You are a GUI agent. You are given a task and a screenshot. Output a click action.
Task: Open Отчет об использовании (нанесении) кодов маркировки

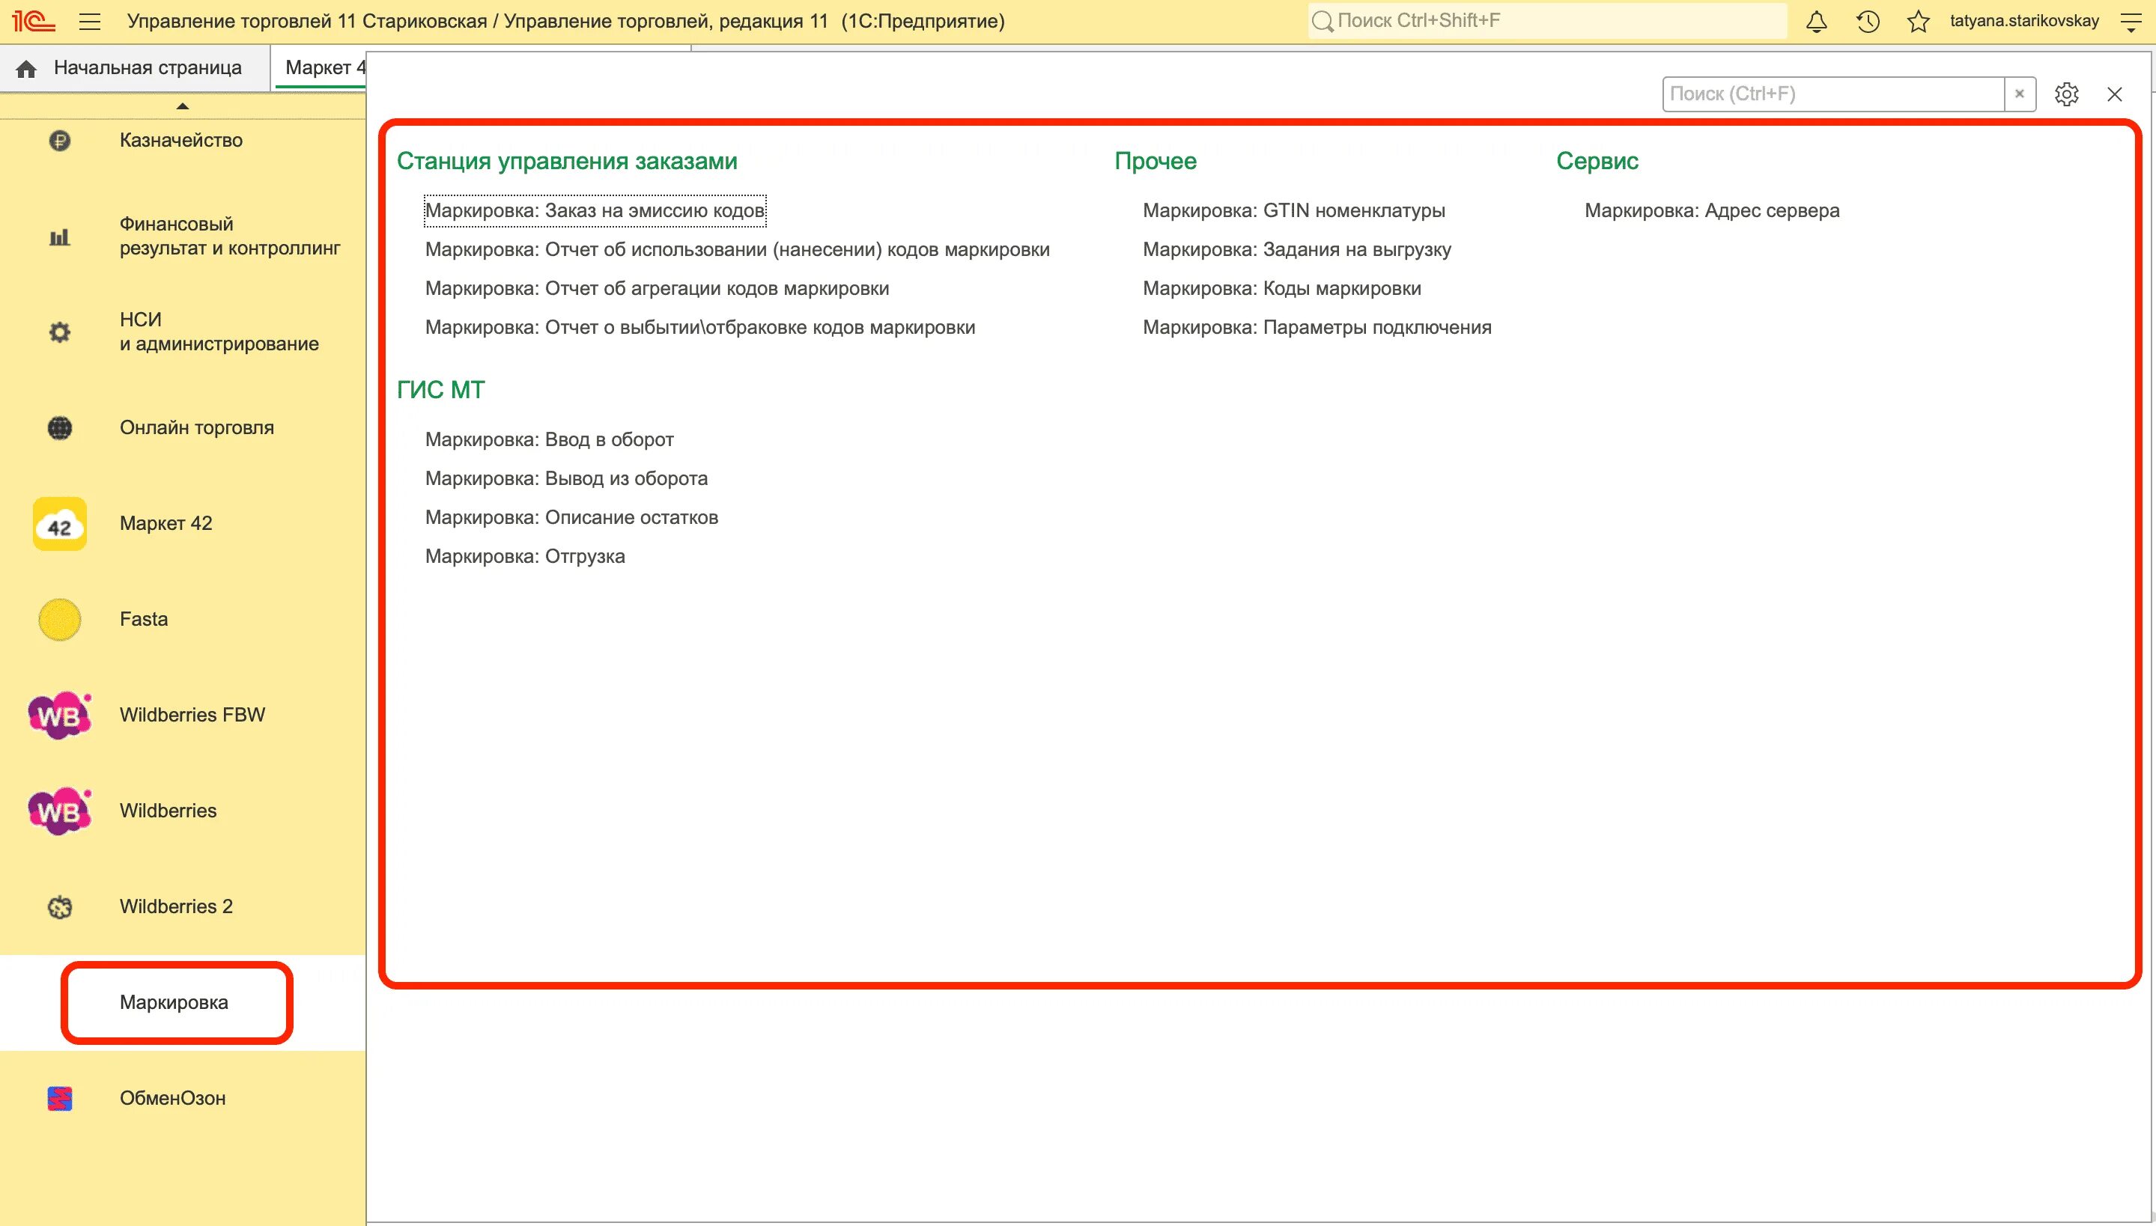tap(737, 250)
